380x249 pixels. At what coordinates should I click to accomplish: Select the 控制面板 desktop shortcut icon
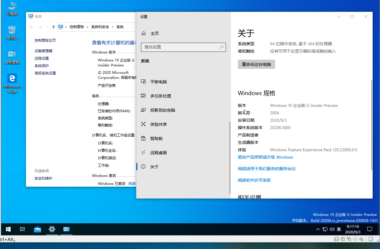pyautogui.click(x=12, y=57)
